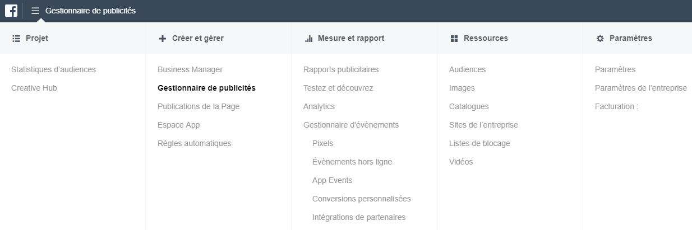Open Paramètres de l'entreprise
This screenshot has height=230, width=692.
(641, 88)
